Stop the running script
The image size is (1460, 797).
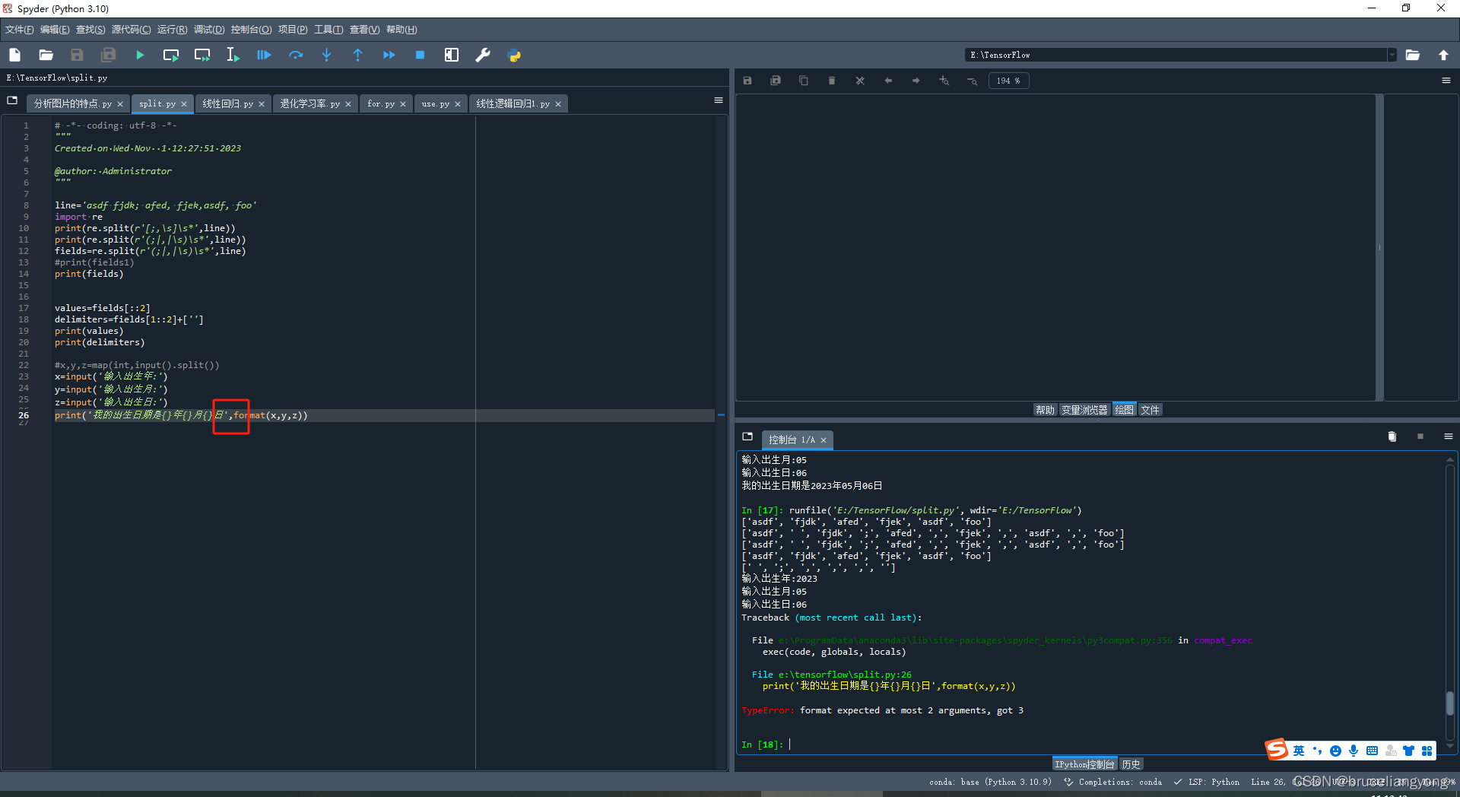pos(420,55)
